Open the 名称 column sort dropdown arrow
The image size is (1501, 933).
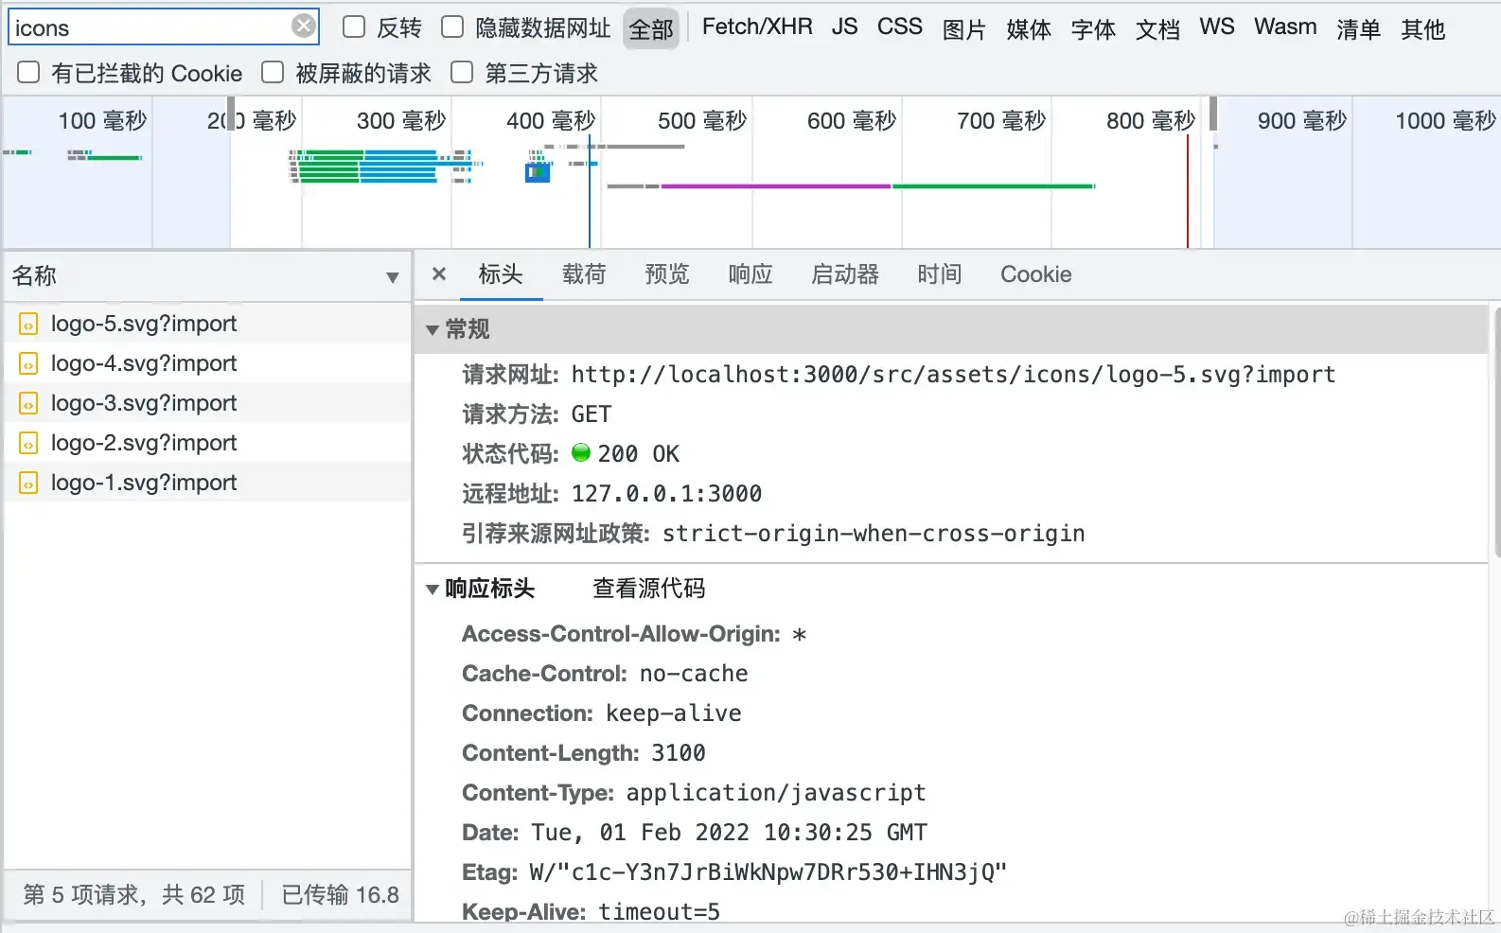pos(392,277)
